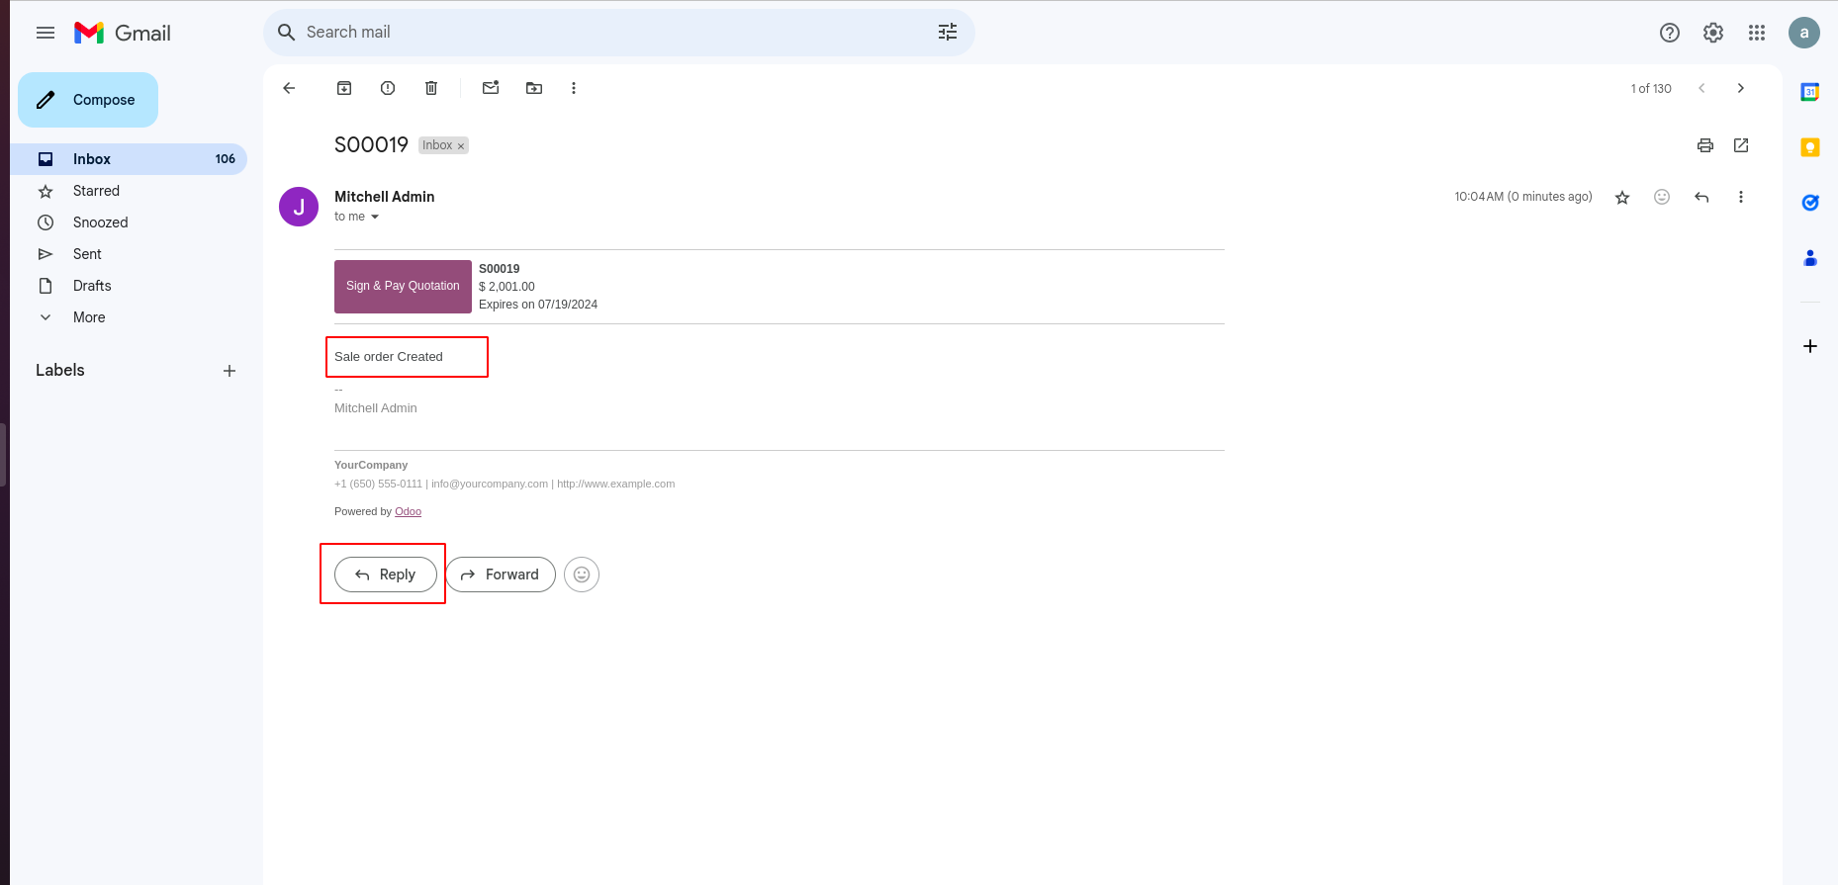Viewport: 1838px width, 885px height.
Task: Move email to folder icon
Action: coord(534,88)
